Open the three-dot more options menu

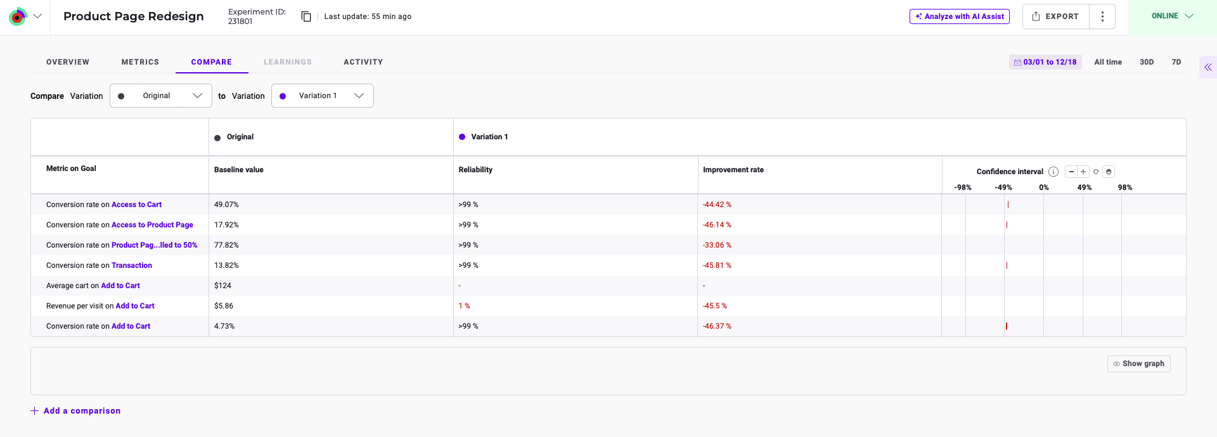1102,16
